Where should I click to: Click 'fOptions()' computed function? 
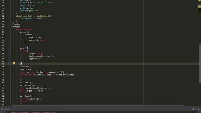[x=26, y=69]
